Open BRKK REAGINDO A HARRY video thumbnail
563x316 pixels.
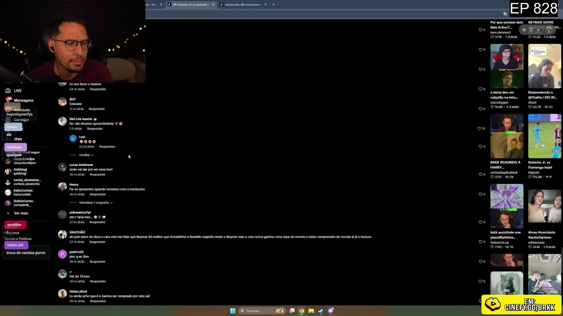point(507,136)
